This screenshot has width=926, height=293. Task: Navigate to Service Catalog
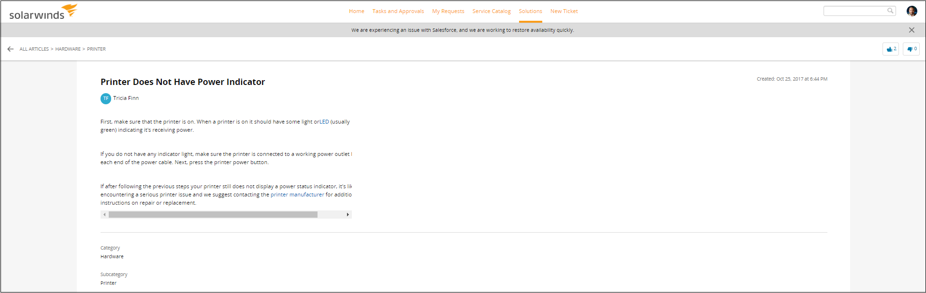click(491, 11)
